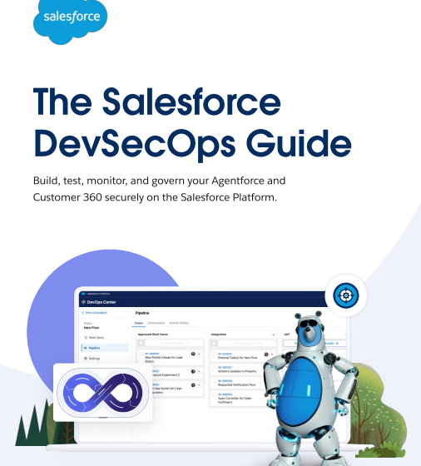Open dropdown for New Picklist Values item
Screen dimensions: 421x466
(199, 354)
